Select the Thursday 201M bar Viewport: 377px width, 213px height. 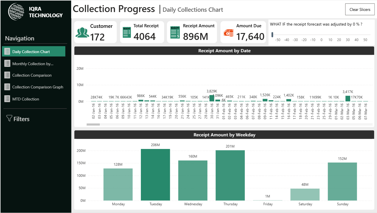[x=230, y=175]
